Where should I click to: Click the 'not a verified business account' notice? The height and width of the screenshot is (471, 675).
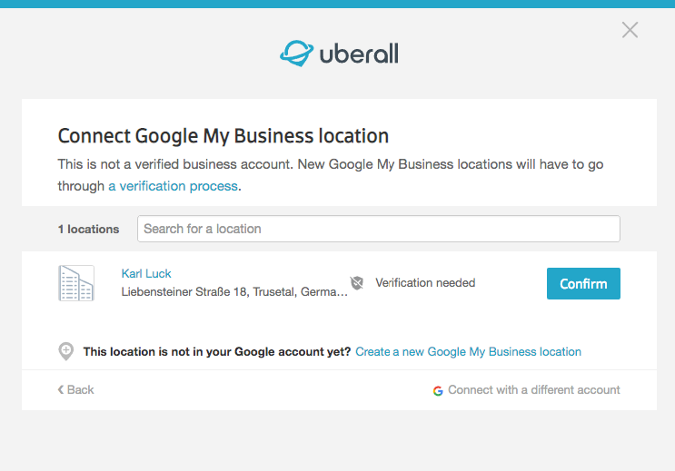click(331, 174)
